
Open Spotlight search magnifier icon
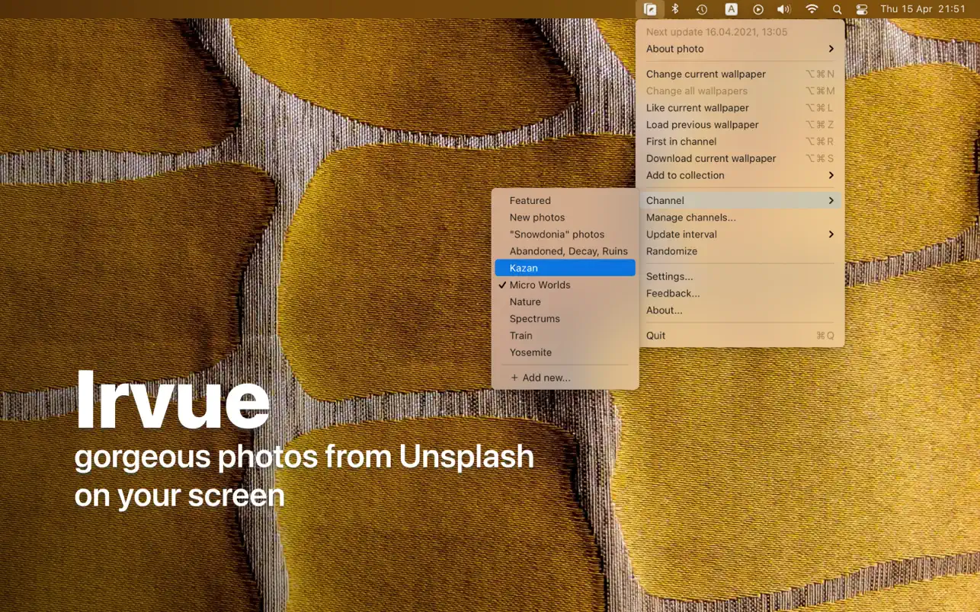[837, 9]
